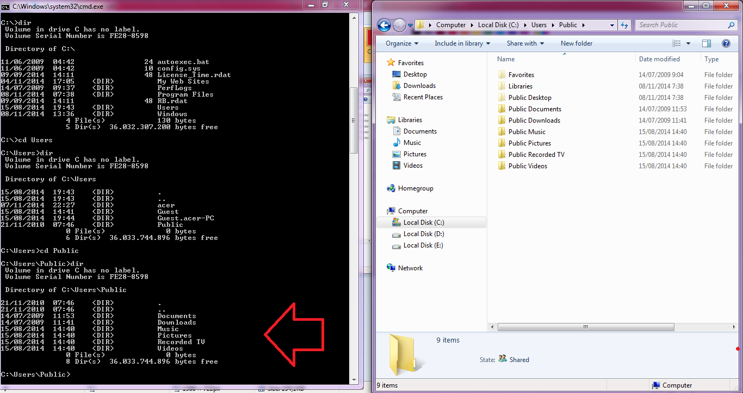Click the cmd.exe title bar icon
Image resolution: width=743 pixels, height=393 pixels.
tap(5, 6)
